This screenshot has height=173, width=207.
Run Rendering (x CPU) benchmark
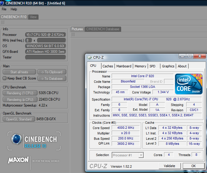pyautogui.click(x=20, y=99)
